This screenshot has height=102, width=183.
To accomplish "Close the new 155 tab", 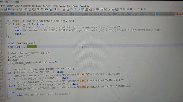I will coord(24,14).
